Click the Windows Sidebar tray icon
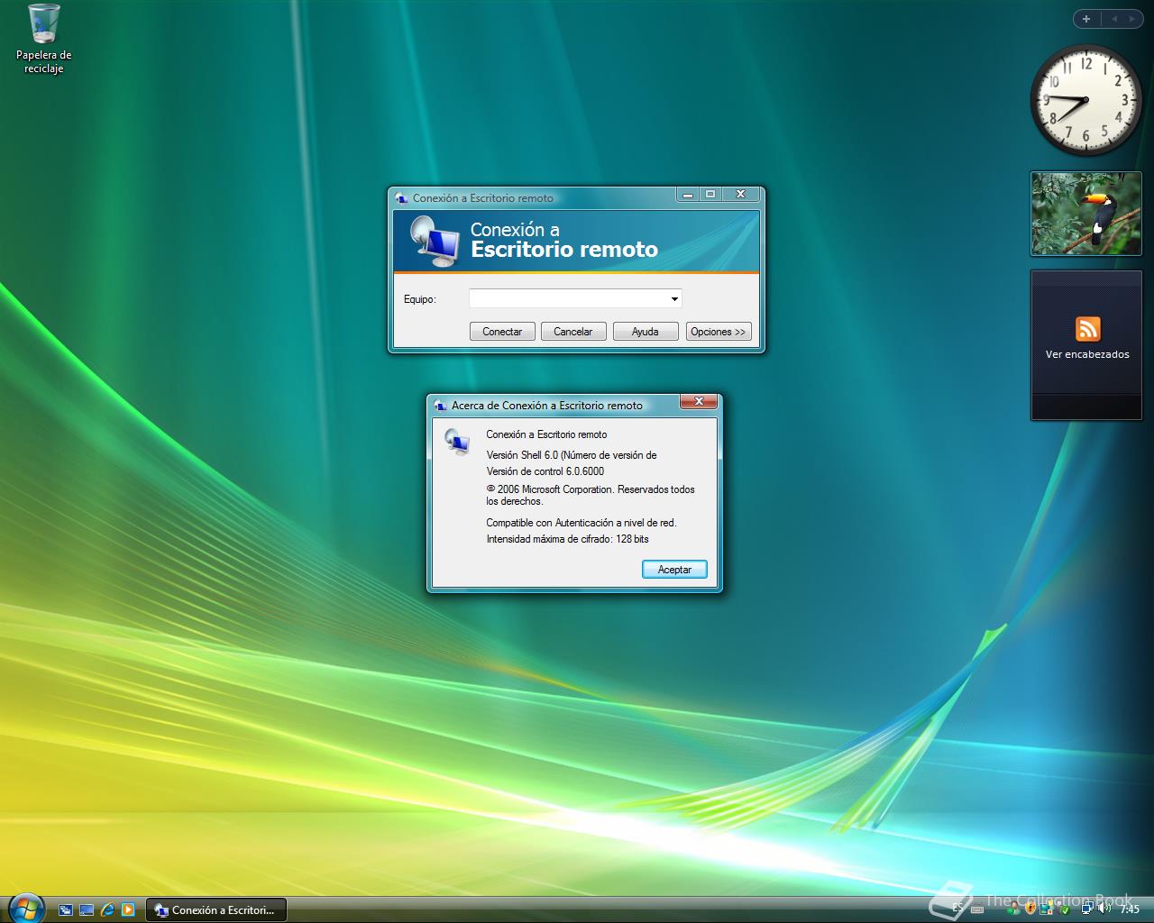The height and width of the screenshot is (923, 1154). tap(1047, 909)
